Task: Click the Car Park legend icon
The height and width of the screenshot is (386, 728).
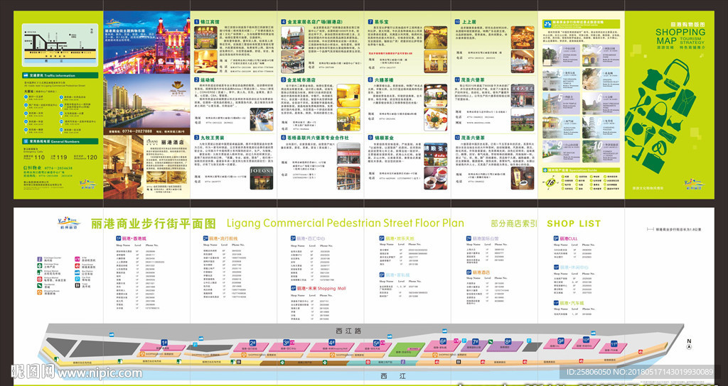Action: pyautogui.click(x=77, y=278)
